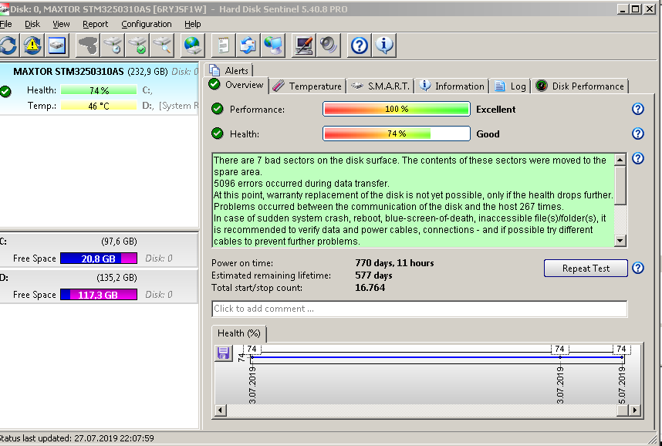The width and height of the screenshot is (662, 446).
Task: Click the send report envelope icon
Action: (x=248, y=46)
